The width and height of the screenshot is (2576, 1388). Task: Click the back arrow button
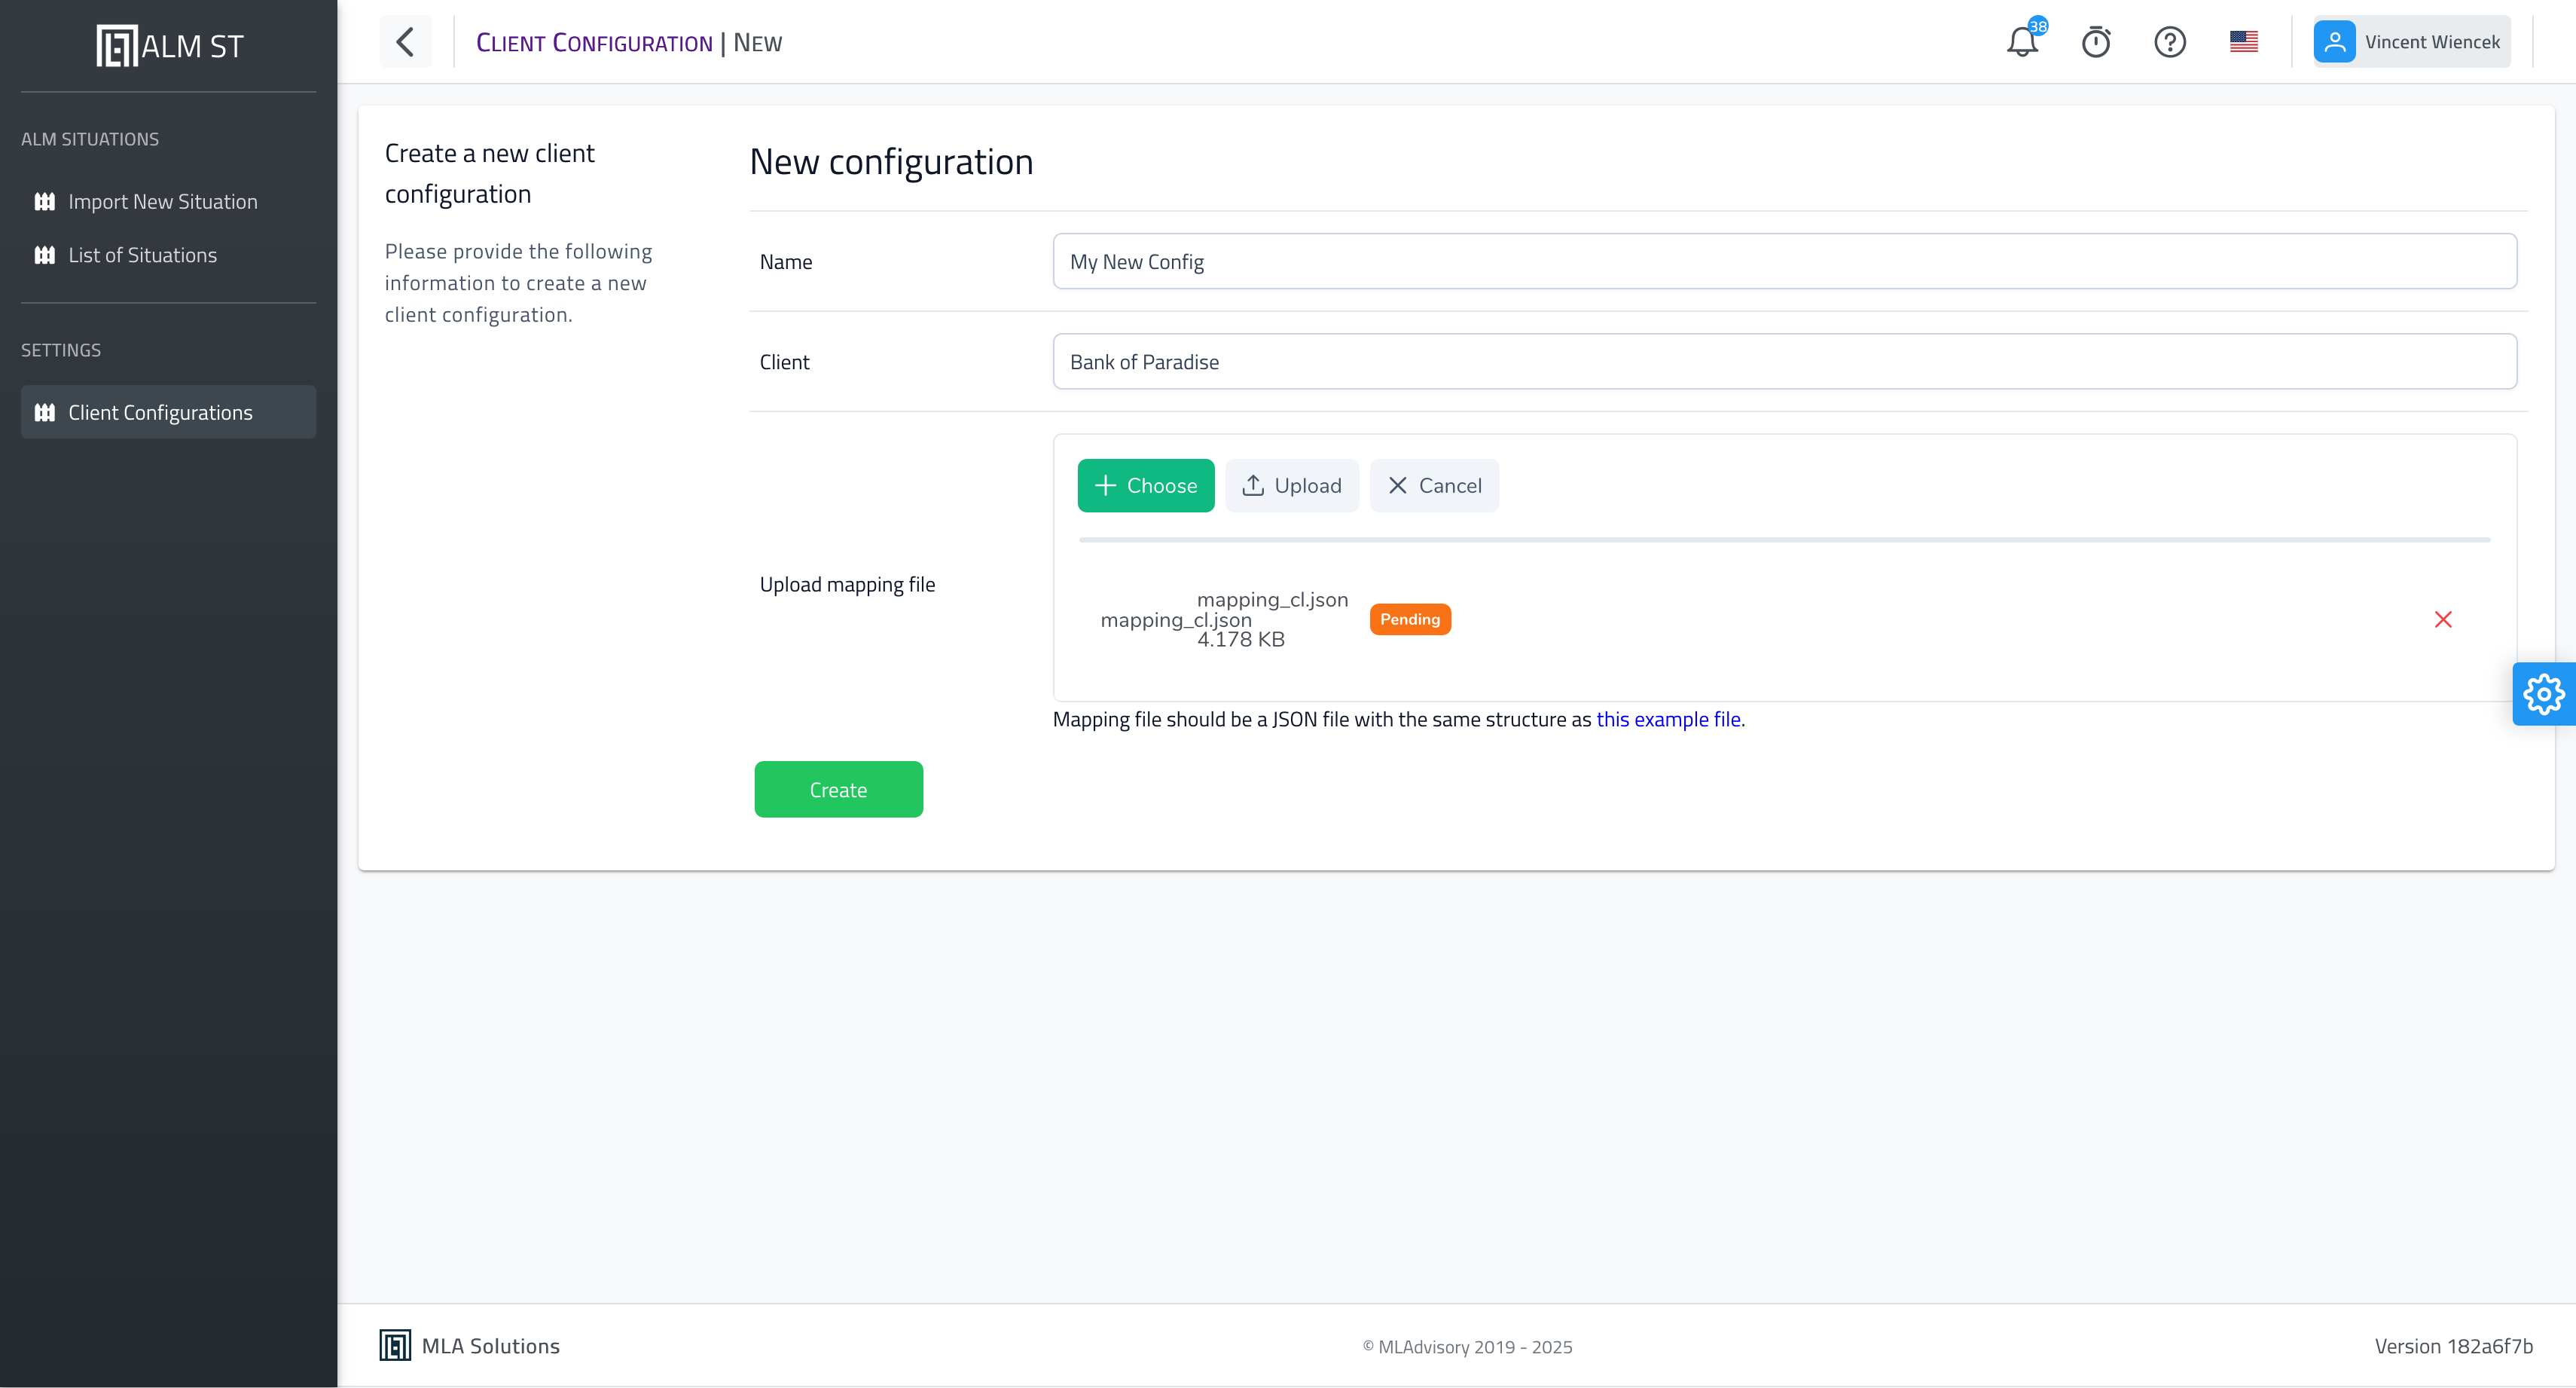(405, 42)
